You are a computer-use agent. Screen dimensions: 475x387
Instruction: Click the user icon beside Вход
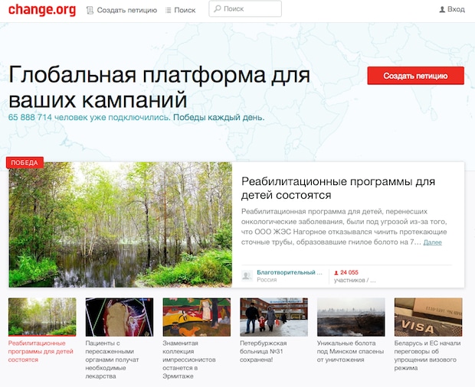pos(442,10)
